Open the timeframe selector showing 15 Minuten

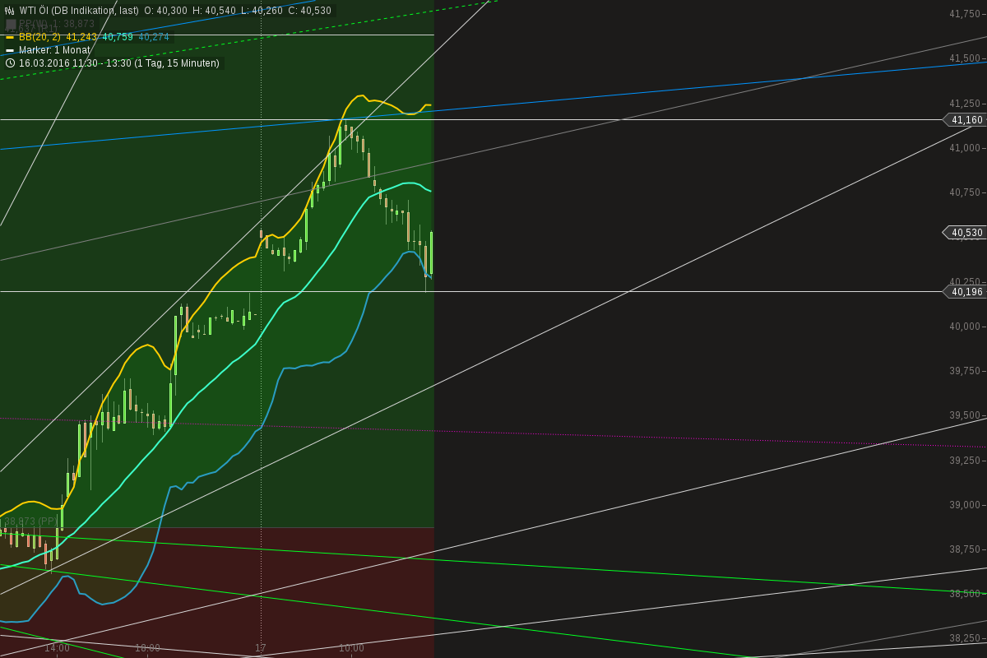point(178,63)
